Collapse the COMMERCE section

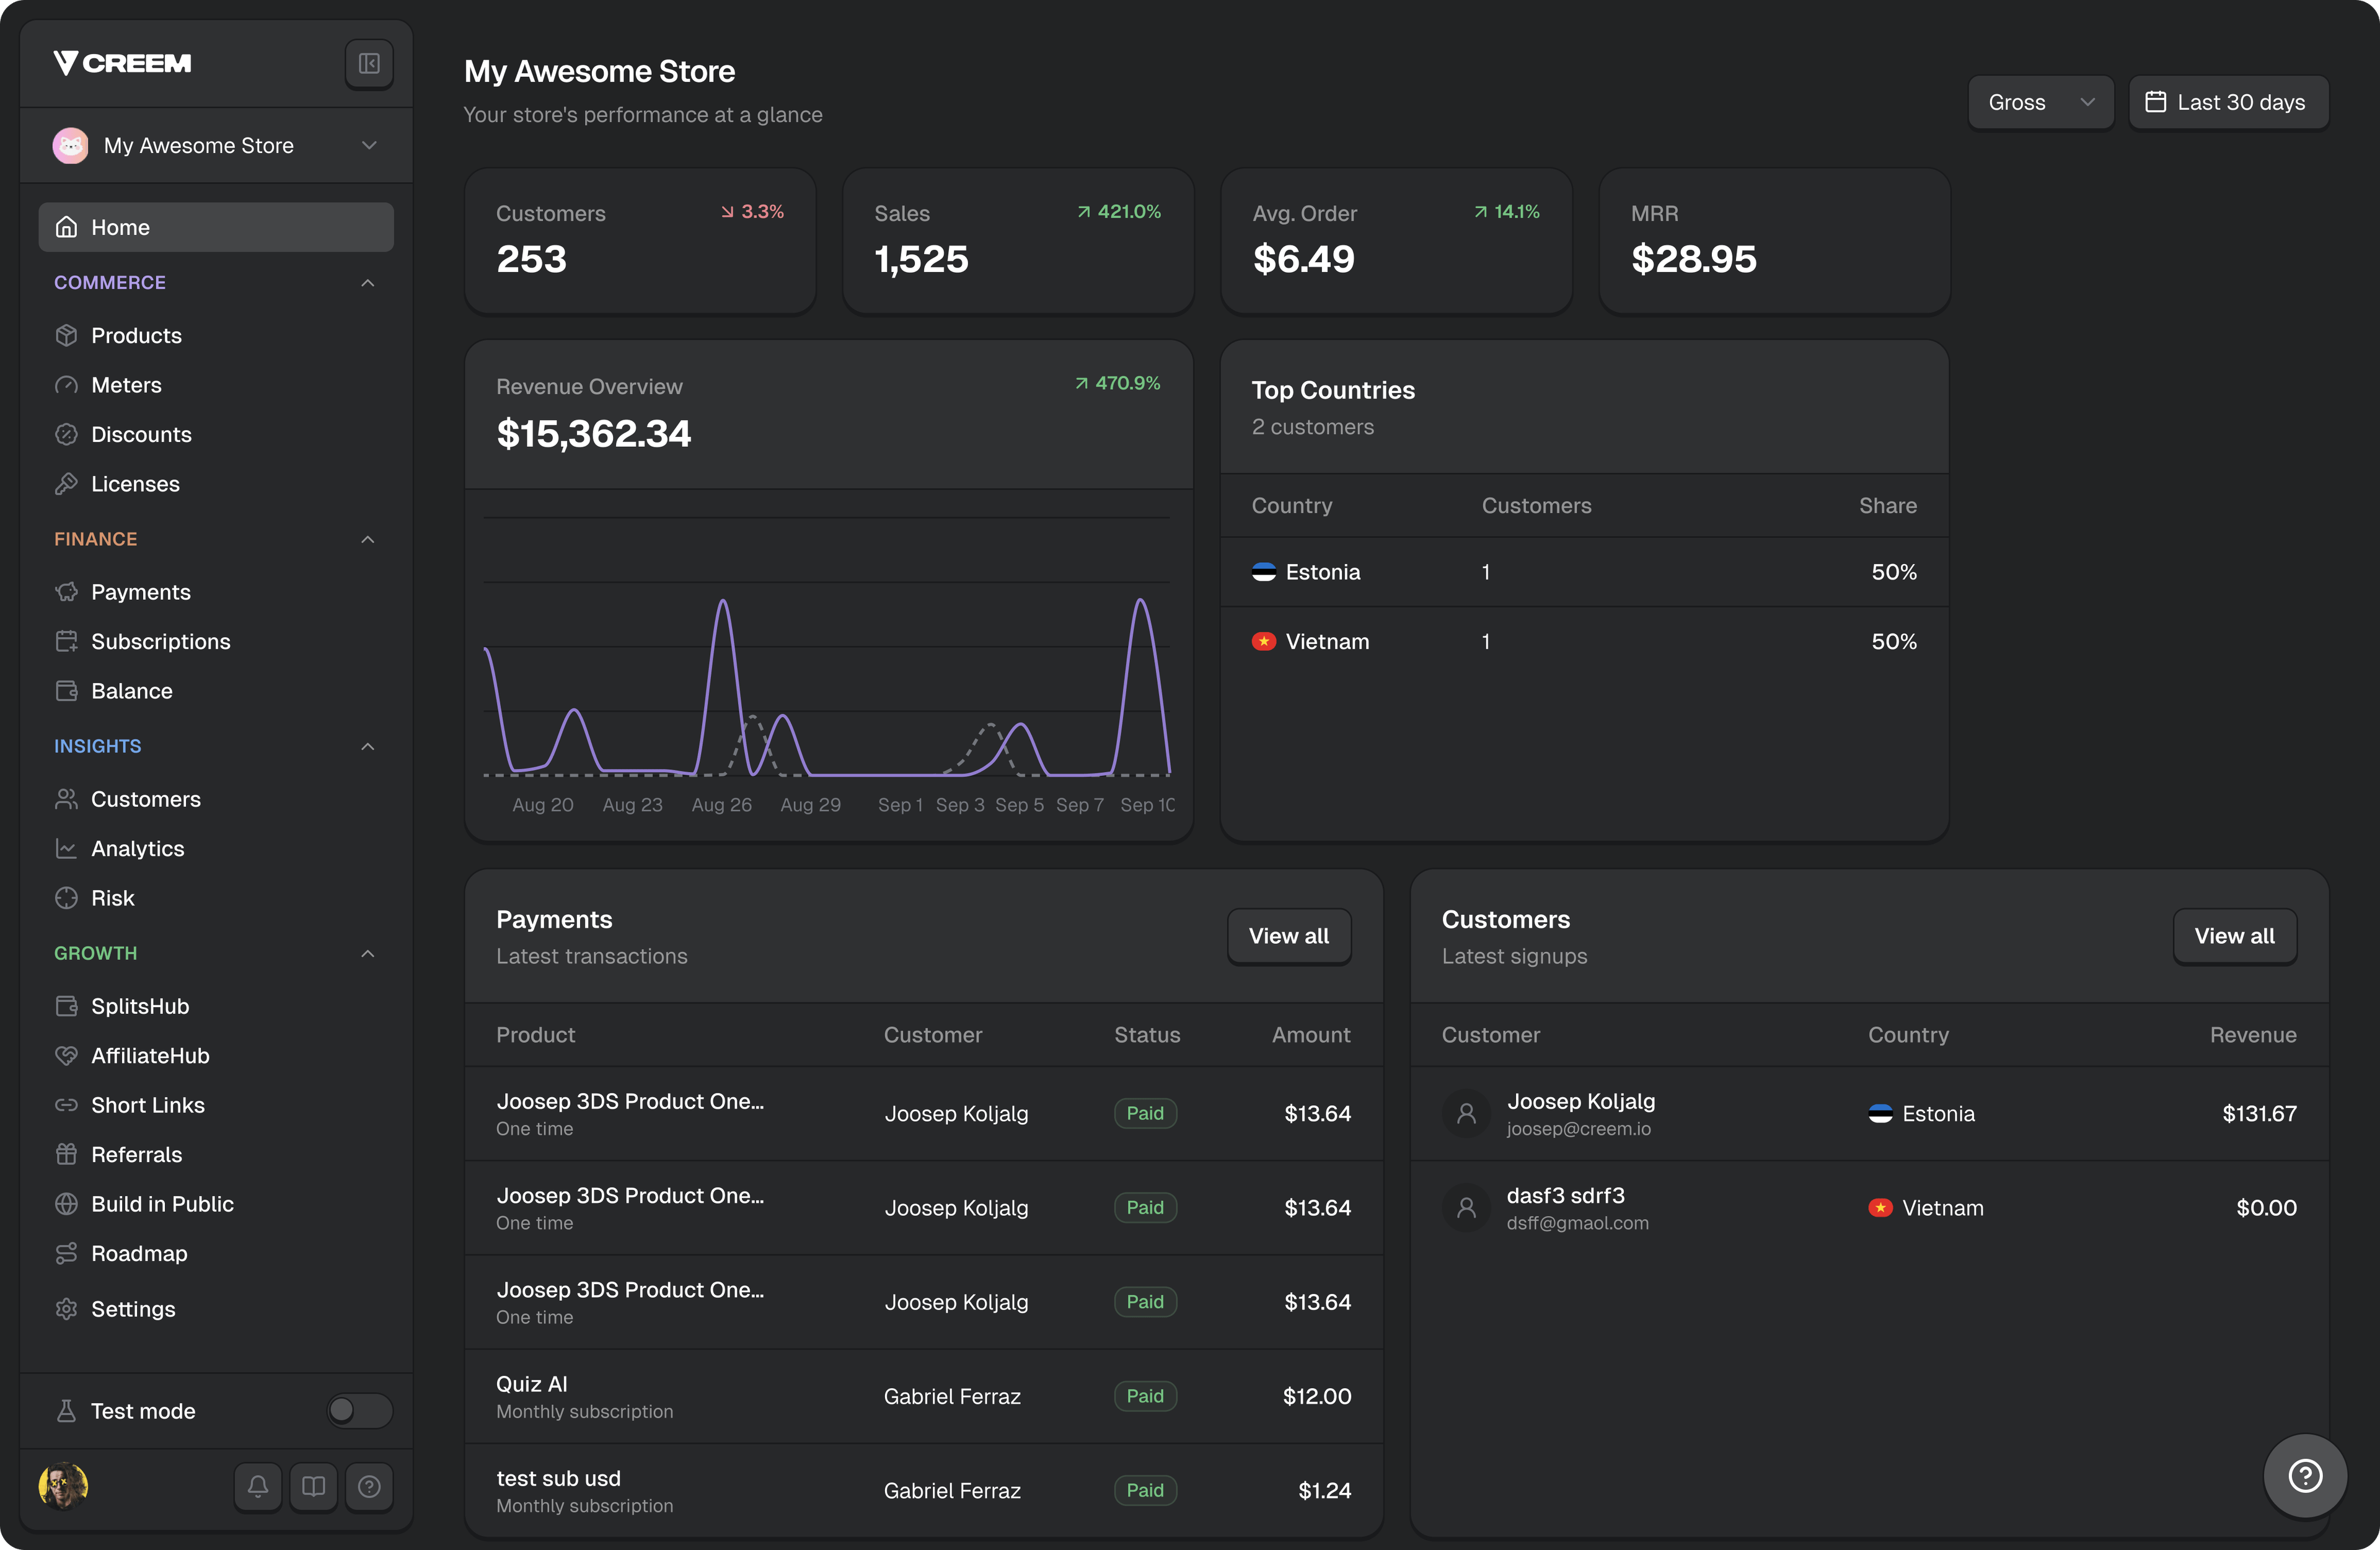[x=367, y=283]
